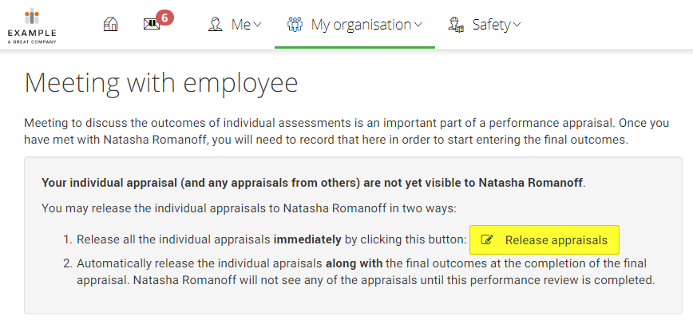The width and height of the screenshot is (693, 328).
Task: Open the Me menu label
Action: [241, 24]
